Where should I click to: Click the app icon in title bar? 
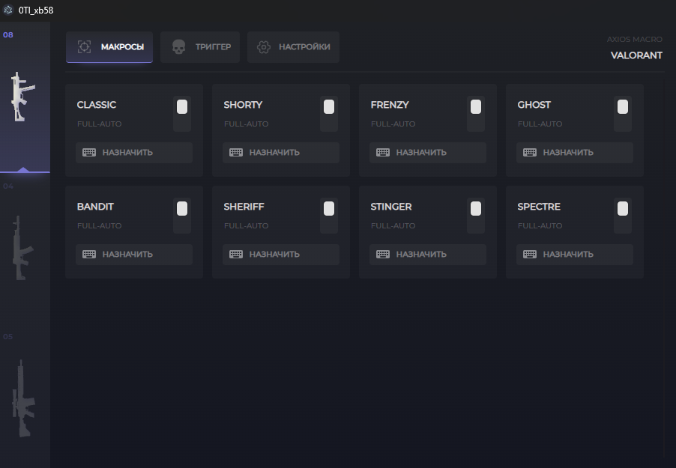tap(8, 10)
